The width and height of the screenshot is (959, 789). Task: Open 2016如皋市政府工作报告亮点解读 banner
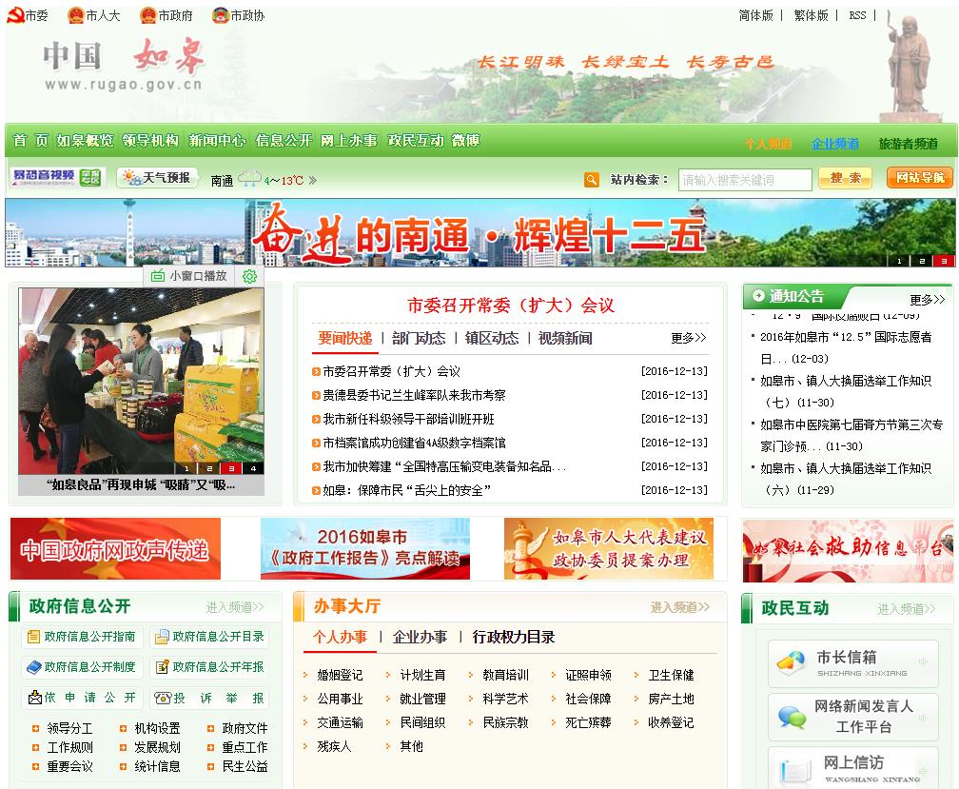pos(365,548)
